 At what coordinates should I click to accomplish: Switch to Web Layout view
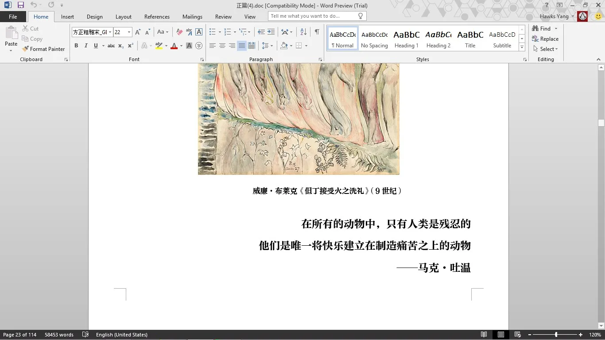point(517,335)
